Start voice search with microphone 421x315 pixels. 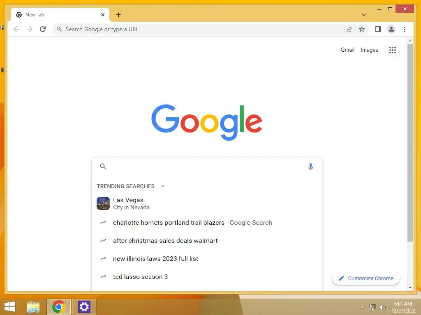[x=310, y=167]
